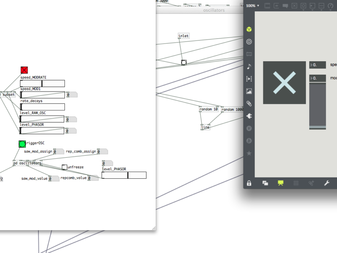Click the speed_MODRATE horizontal slider
The image size is (337, 253).
[x=43, y=83]
